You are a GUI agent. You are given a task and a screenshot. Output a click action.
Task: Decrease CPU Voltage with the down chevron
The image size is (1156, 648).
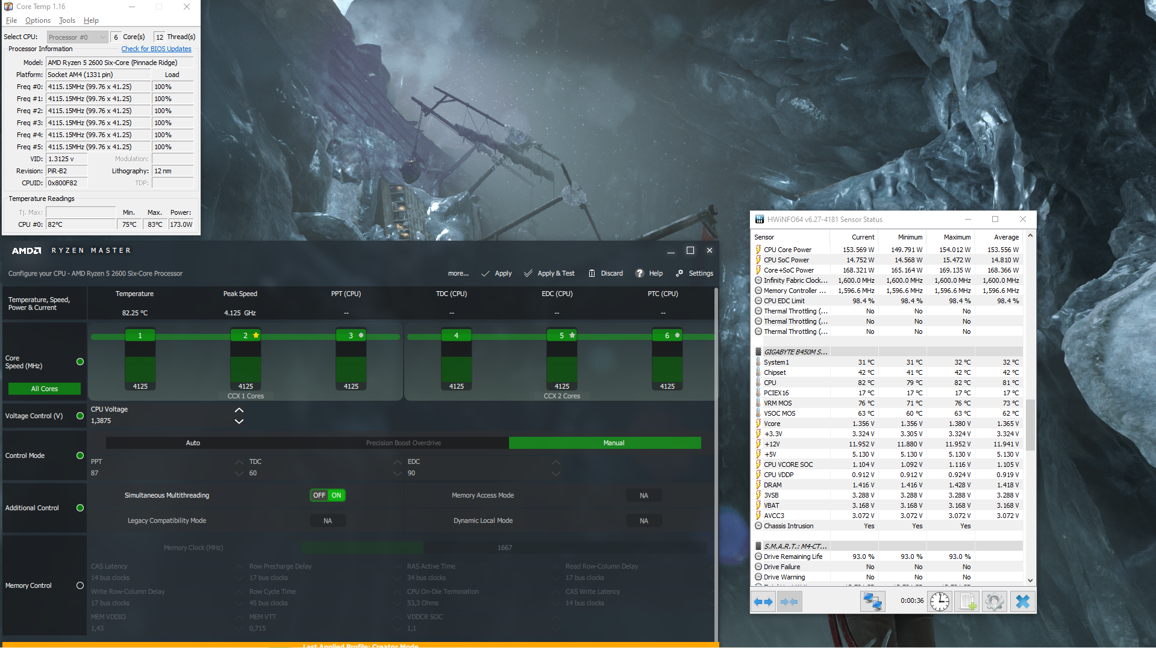pos(239,421)
